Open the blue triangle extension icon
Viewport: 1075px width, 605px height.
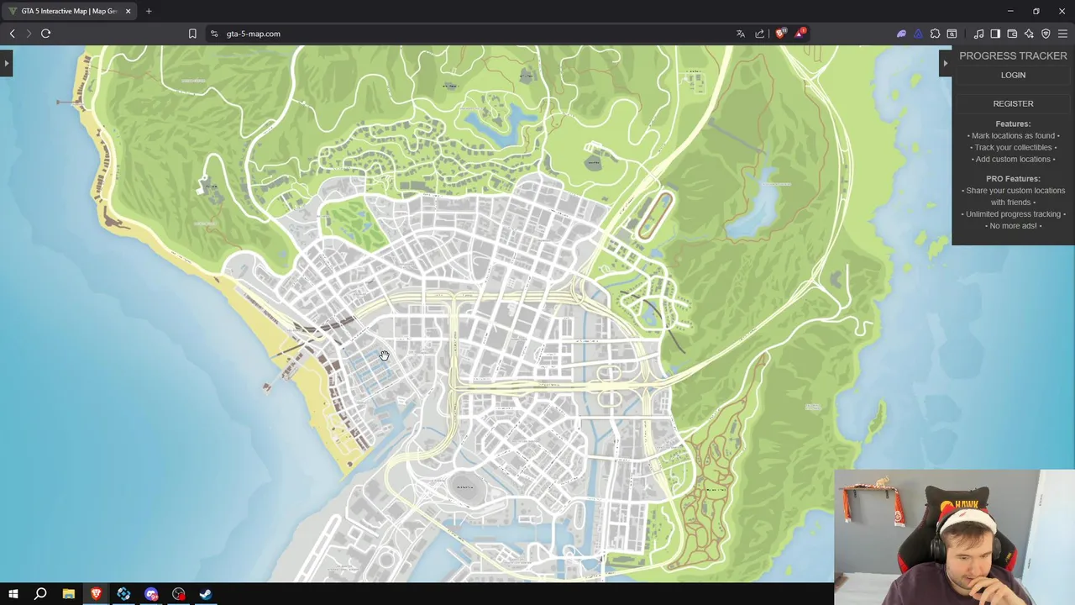click(x=918, y=34)
